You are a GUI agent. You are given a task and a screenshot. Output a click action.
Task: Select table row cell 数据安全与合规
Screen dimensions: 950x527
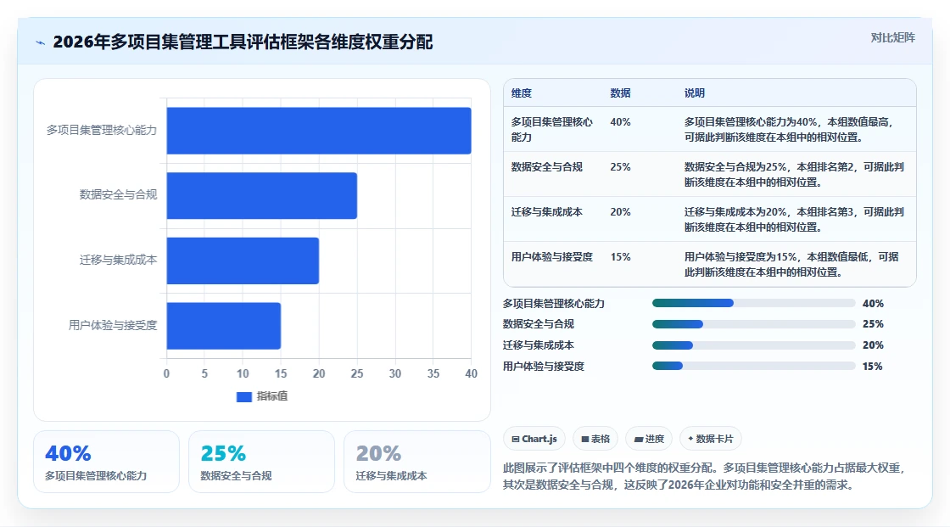click(546, 167)
